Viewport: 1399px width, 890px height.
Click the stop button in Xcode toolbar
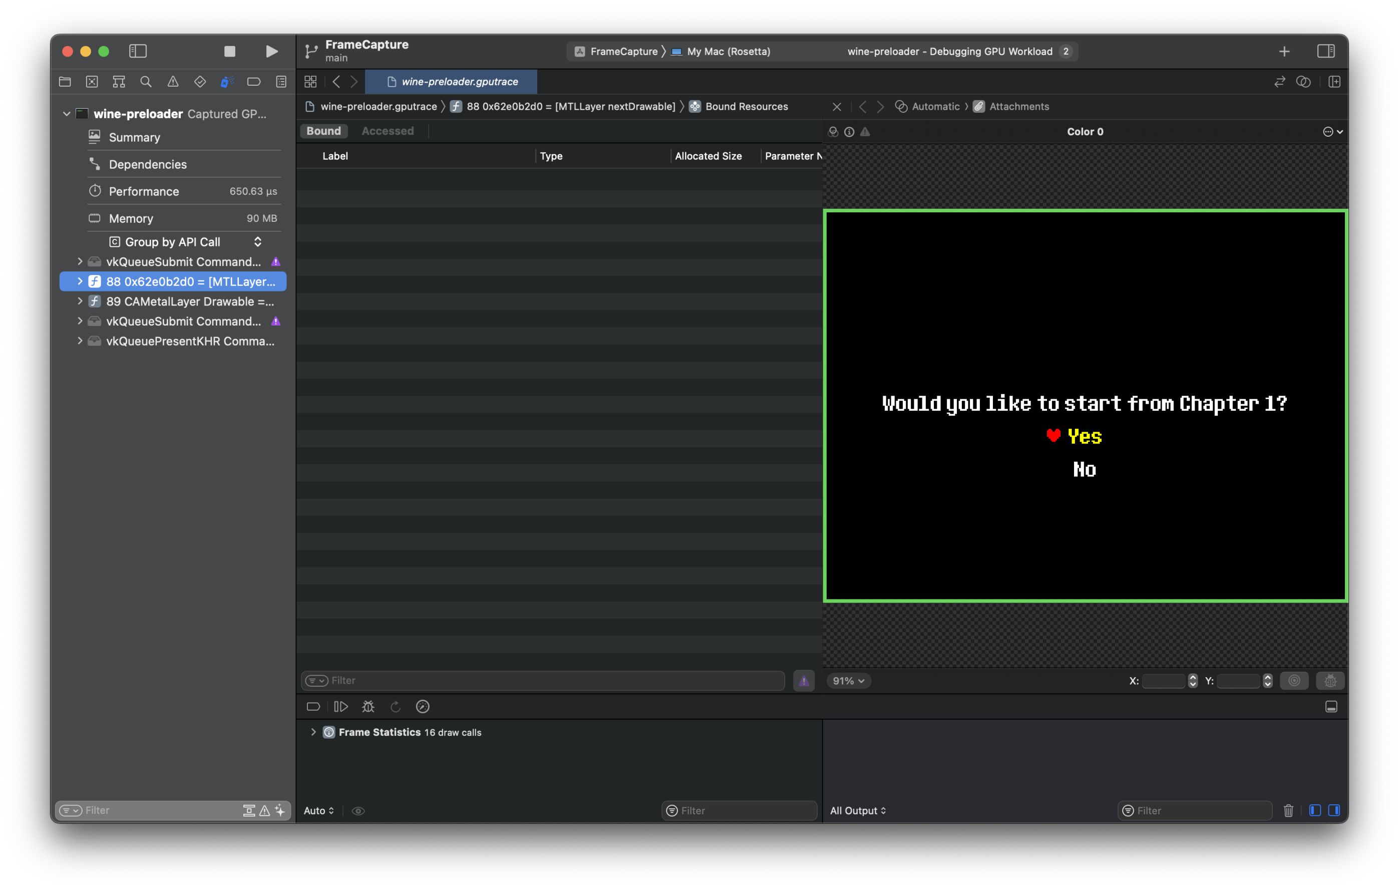click(229, 51)
